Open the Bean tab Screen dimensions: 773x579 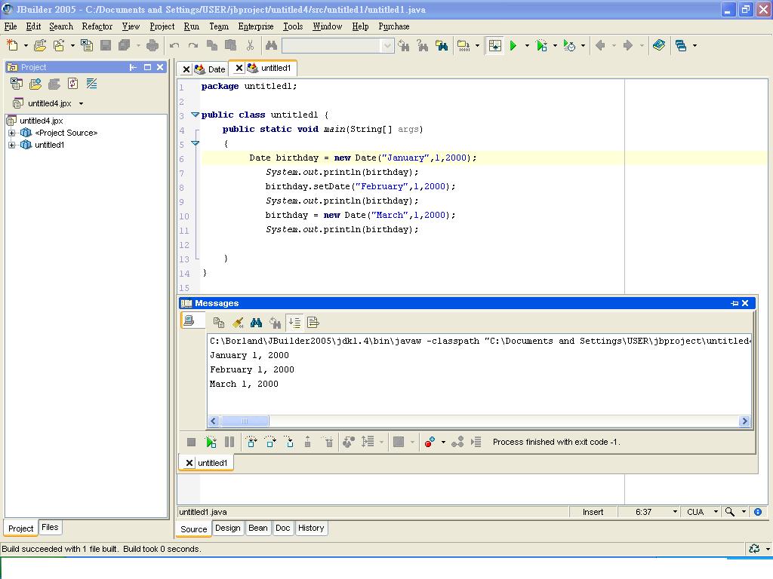(x=258, y=528)
